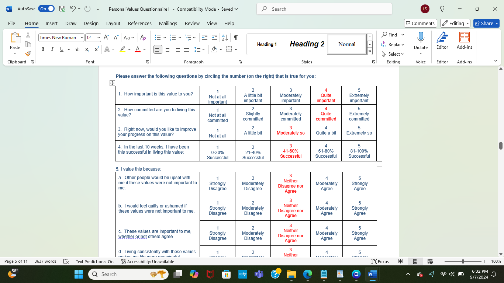Image resolution: width=504 pixels, height=283 pixels.
Task: Click the word count in status bar
Action: pyautogui.click(x=45, y=261)
